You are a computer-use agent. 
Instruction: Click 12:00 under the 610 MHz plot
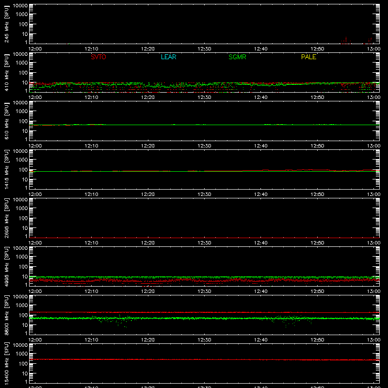pyautogui.click(x=35, y=146)
